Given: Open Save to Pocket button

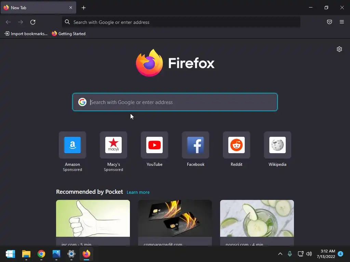Looking at the screenshot, I should 329,22.
